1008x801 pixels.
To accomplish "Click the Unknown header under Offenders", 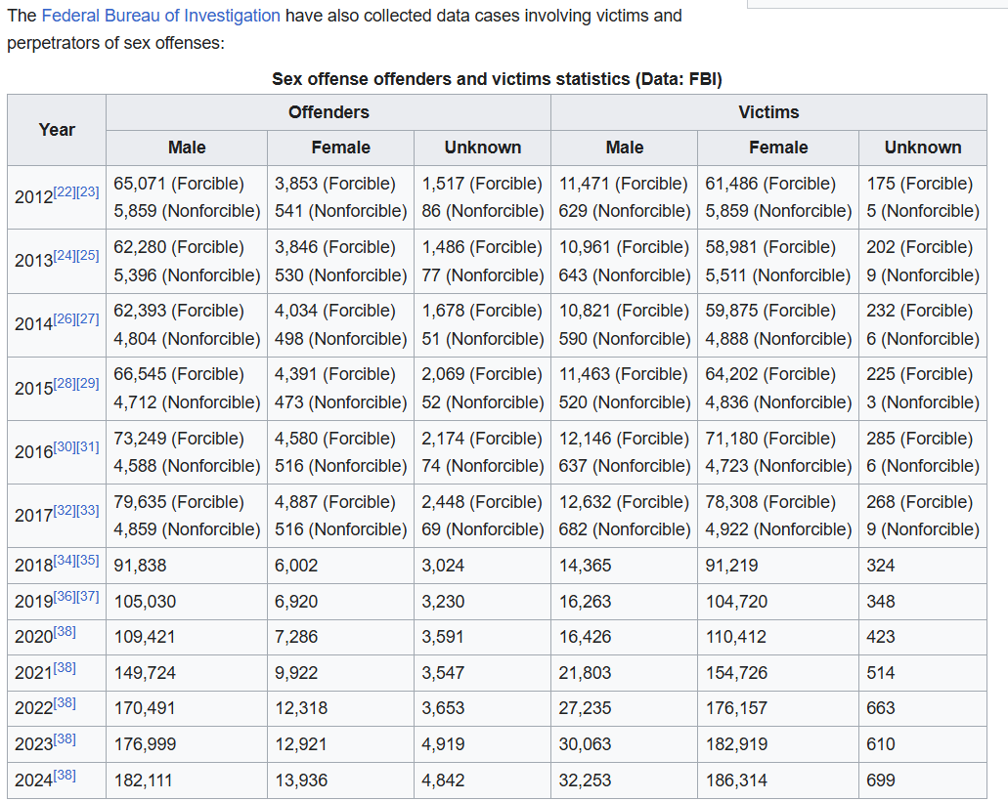I will [x=483, y=148].
